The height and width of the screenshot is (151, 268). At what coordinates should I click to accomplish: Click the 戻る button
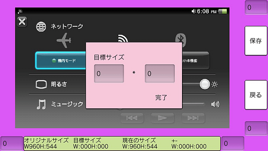(256, 95)
